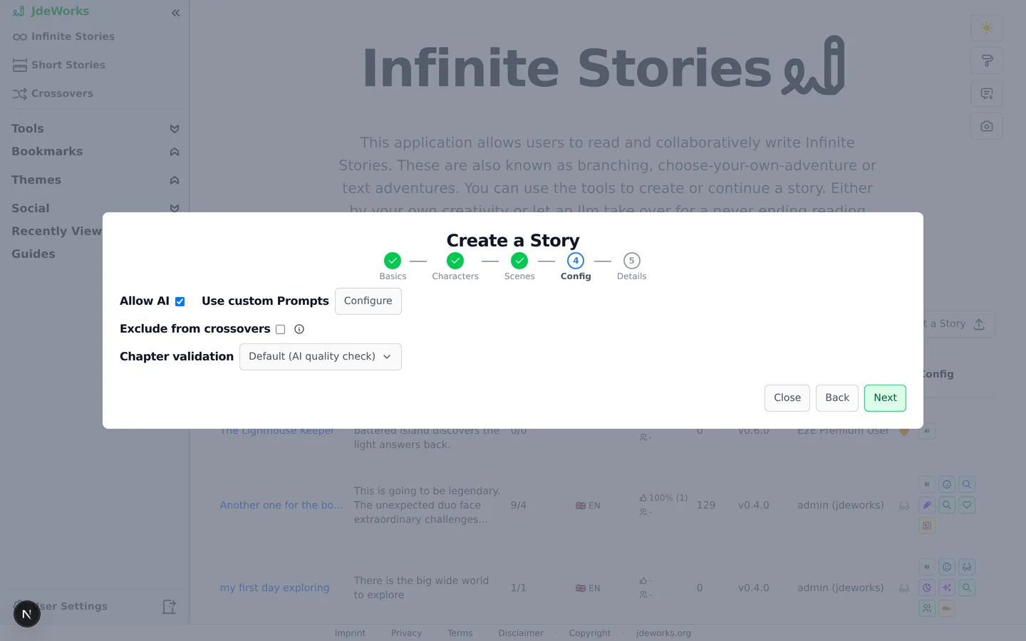Toggle light theme sun icon
Image resolution: width=1026 pixels, height=641 pixels.
tap(986, 28)
